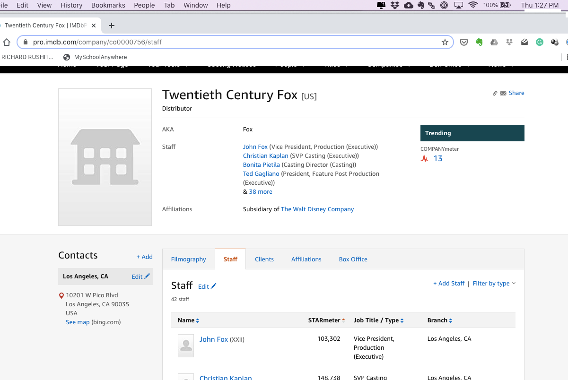Open the Clients tab
This screenshot has width=568, height=380.
(264, 259)
